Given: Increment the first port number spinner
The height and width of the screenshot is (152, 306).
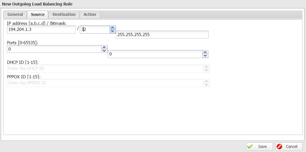Looking at the screenshot, I should pos(104,47).
